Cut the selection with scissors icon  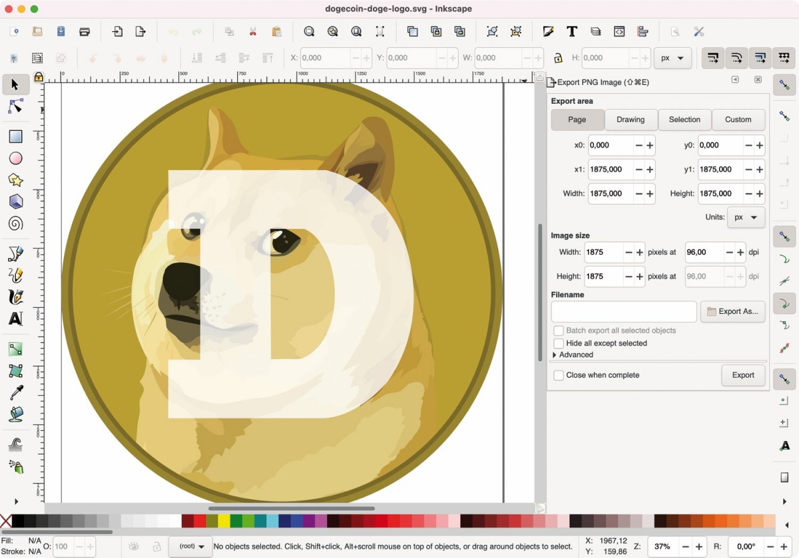[253, 31]
